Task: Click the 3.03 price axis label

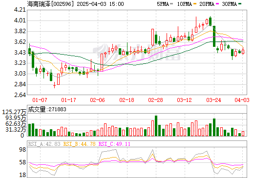Action: coord(20,74)
